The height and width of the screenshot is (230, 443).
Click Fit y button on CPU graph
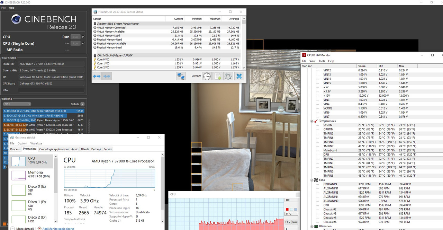click(x=288, y=222)
